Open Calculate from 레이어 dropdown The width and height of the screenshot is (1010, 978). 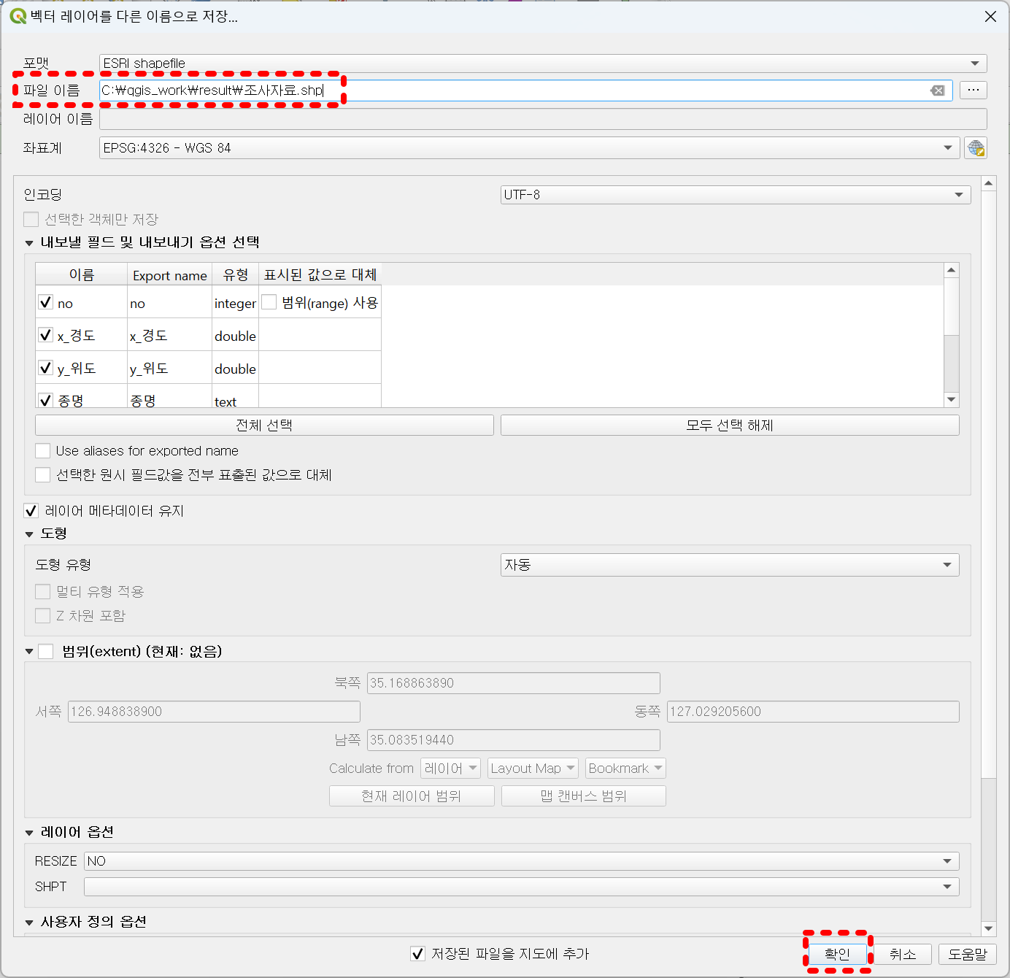click(x=450, y=769)
